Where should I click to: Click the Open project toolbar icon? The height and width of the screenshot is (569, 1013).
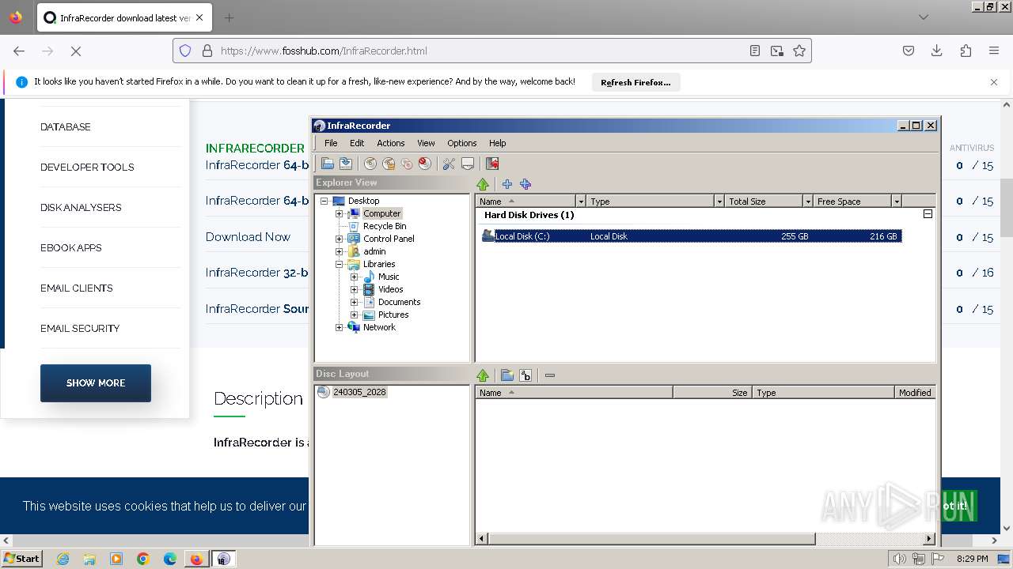pos(328,164)
